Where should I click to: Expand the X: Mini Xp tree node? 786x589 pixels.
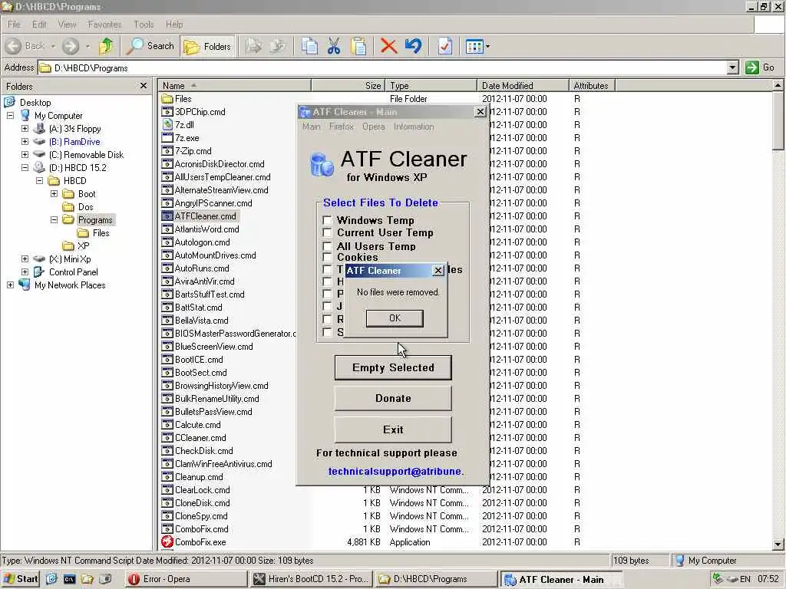click(25, 259)
